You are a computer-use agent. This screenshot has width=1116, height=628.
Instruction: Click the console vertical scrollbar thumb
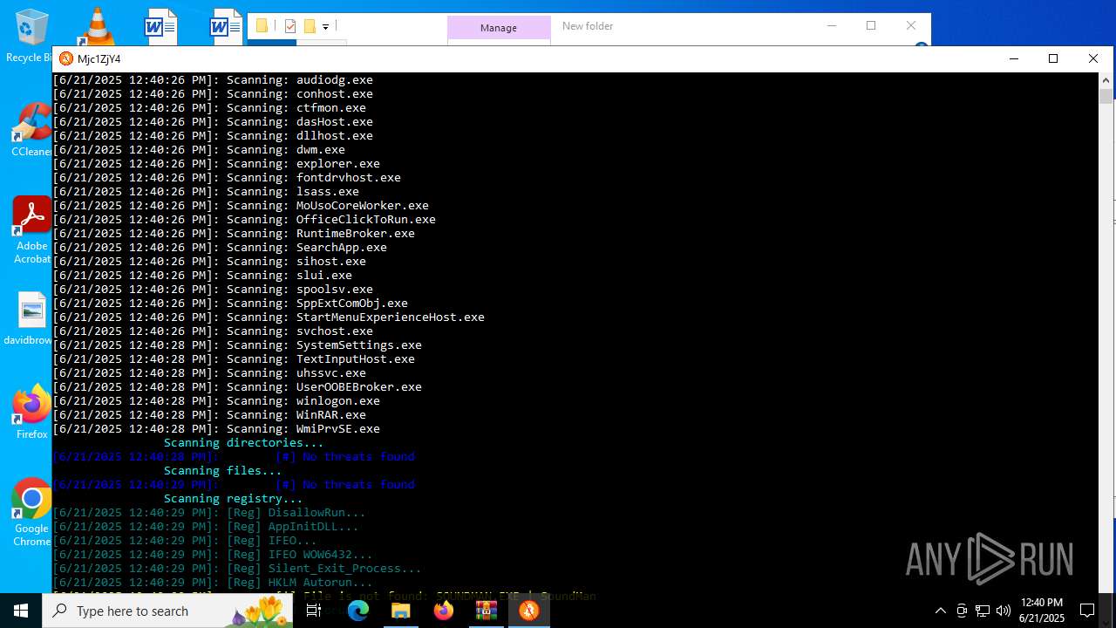point(1106,96)
